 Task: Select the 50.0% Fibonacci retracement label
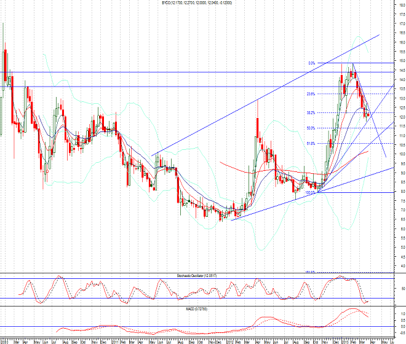click(x=311, y=128)
